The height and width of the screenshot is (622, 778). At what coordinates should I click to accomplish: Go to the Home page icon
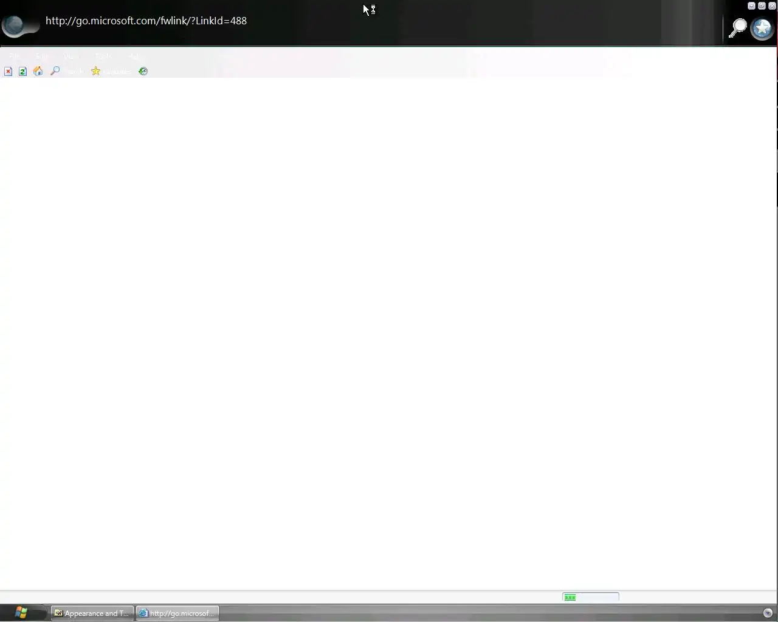[x=38, y=71]
